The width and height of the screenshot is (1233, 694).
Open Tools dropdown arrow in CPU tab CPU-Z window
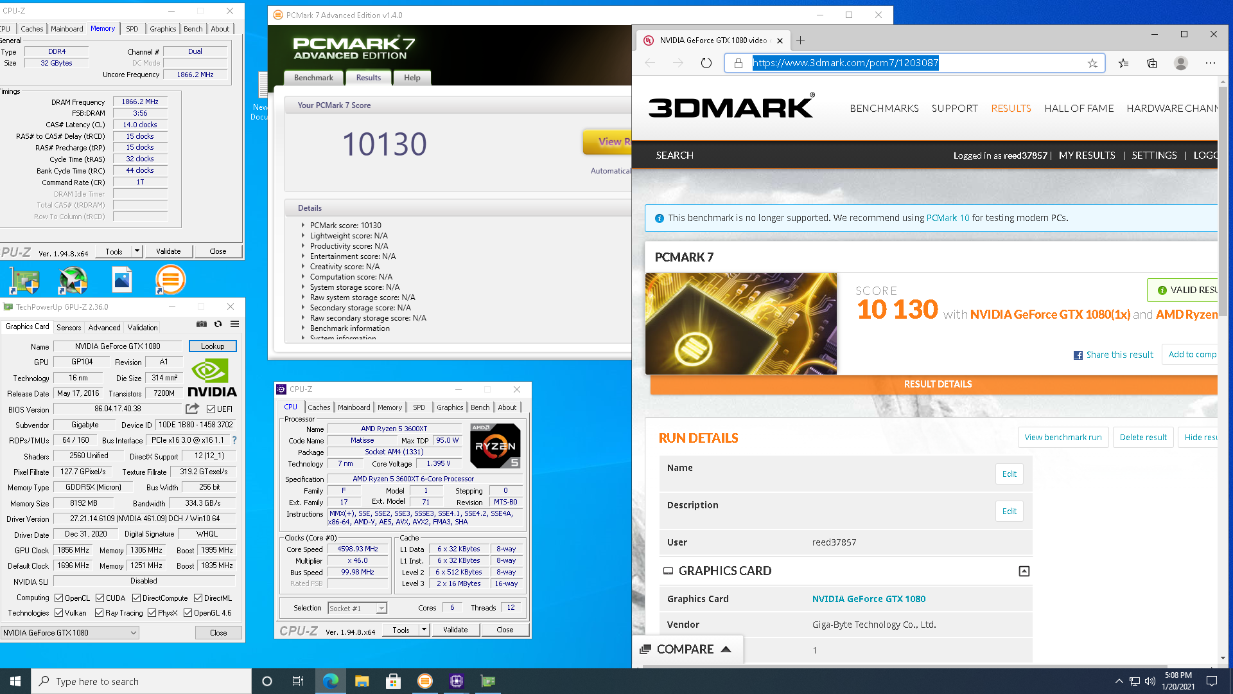pyautogui.click(x=424, y=630)
